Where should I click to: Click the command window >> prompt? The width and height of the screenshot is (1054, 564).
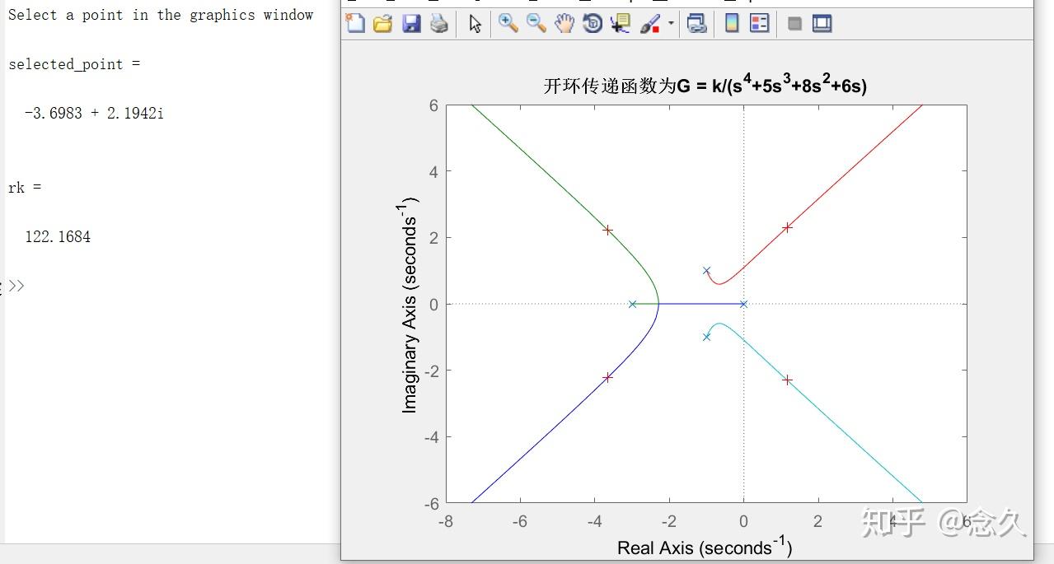point(18,286)
